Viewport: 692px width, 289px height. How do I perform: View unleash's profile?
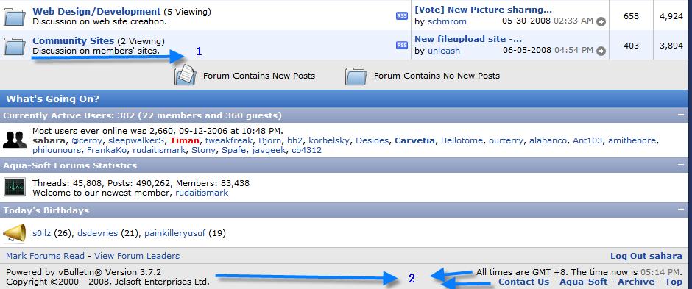443,51
